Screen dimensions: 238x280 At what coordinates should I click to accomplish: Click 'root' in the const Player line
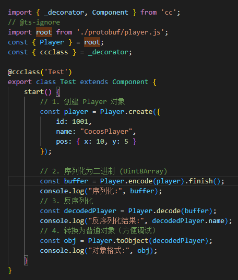click(x=92, y=42)
